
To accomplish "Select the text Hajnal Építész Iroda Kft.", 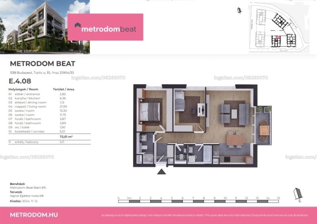I will click(x=27, y=196).
